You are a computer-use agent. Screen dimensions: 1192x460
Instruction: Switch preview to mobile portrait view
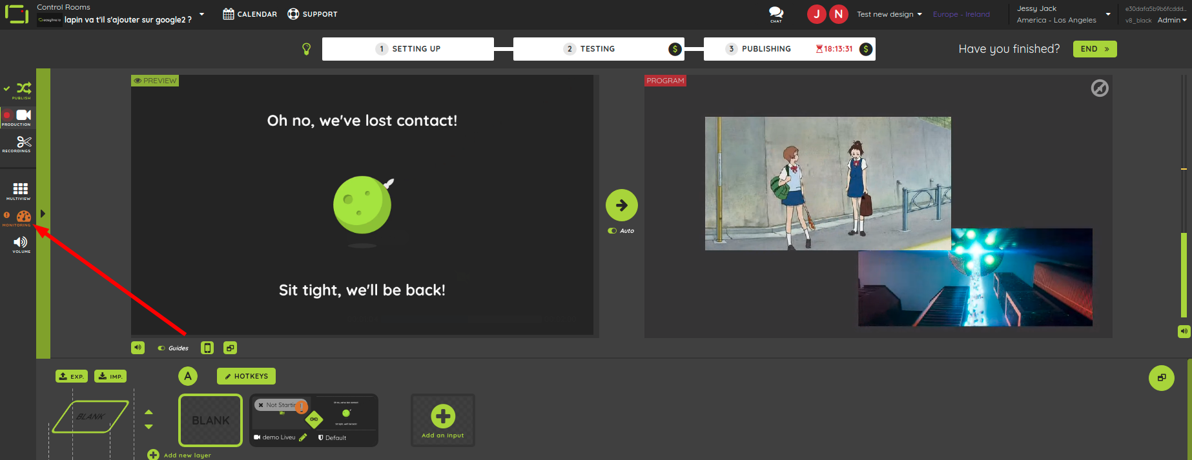click(x=207, y=348)
